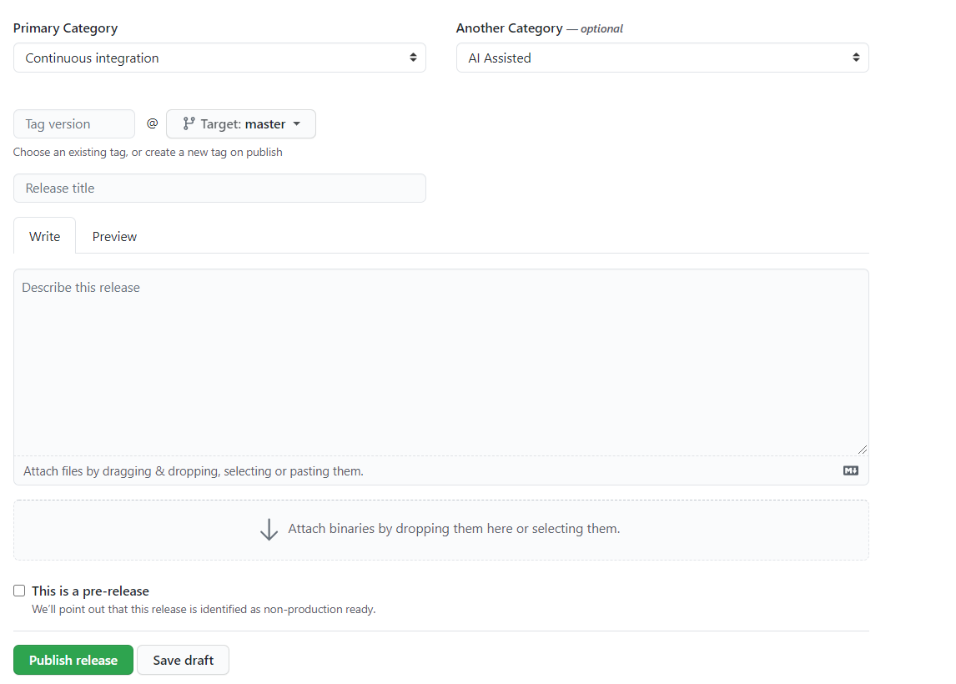Open the Primary Category dropdown

tap(219, 58)
